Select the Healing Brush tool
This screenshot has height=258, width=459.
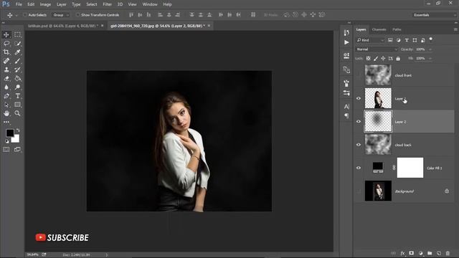[6, 61]
